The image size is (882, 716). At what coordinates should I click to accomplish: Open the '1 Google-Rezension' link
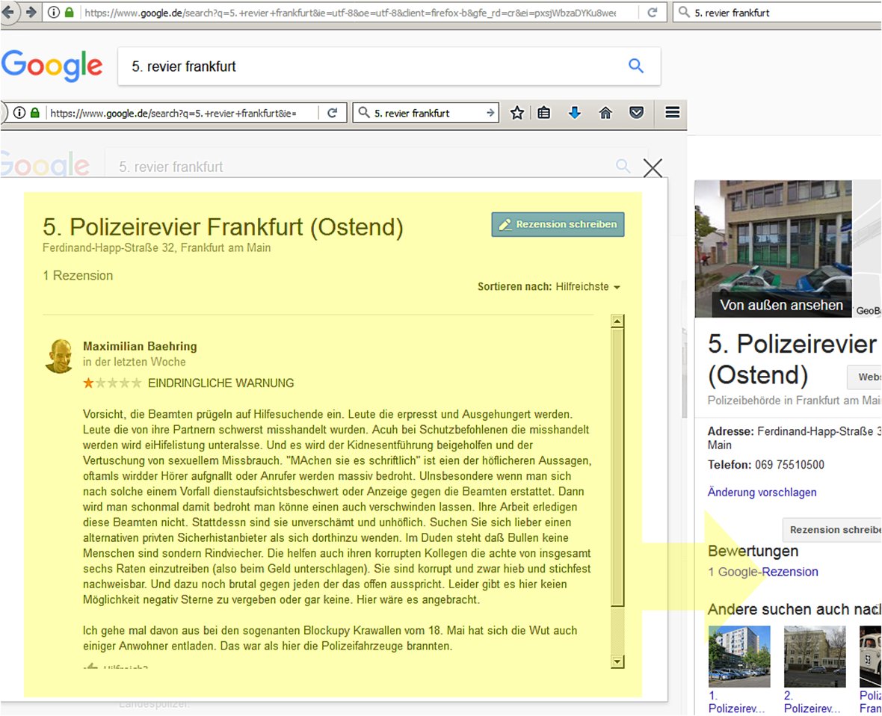pyautogui.click(x=762, y=572)
